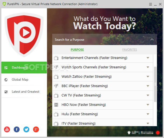Select Entertainment Channels (Faster Streaming)

coord(103,58)
